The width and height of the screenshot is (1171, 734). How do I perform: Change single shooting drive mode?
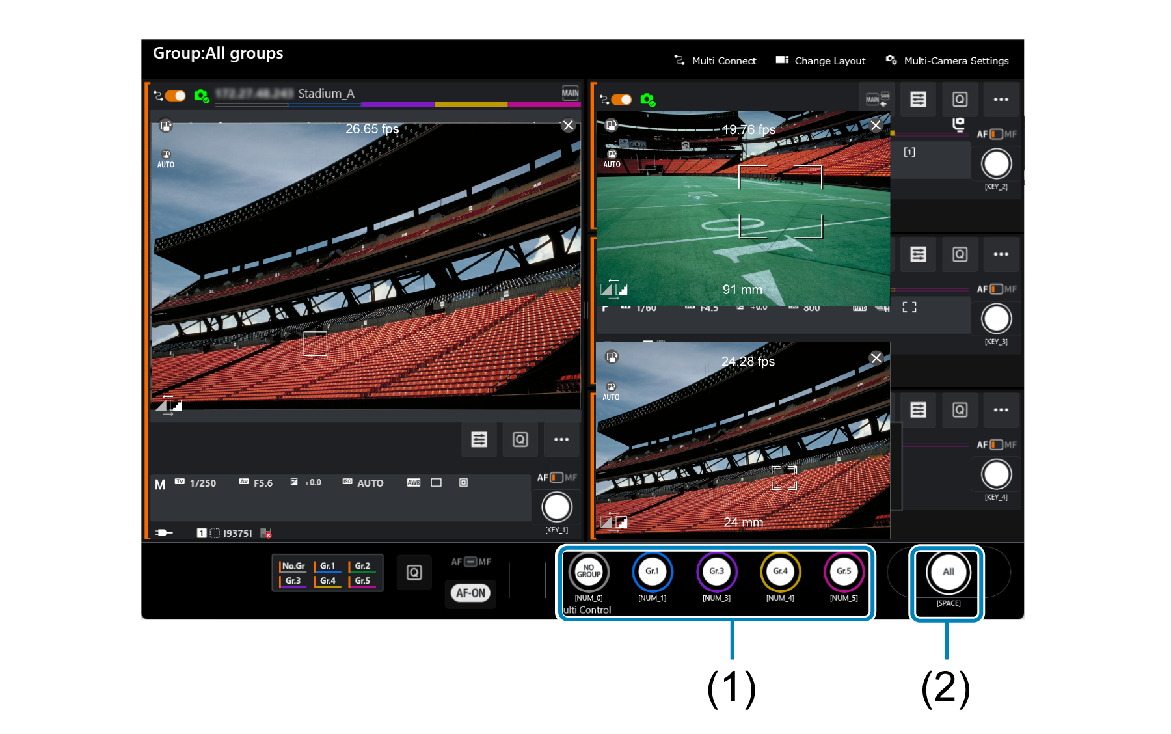click(437, 482)
